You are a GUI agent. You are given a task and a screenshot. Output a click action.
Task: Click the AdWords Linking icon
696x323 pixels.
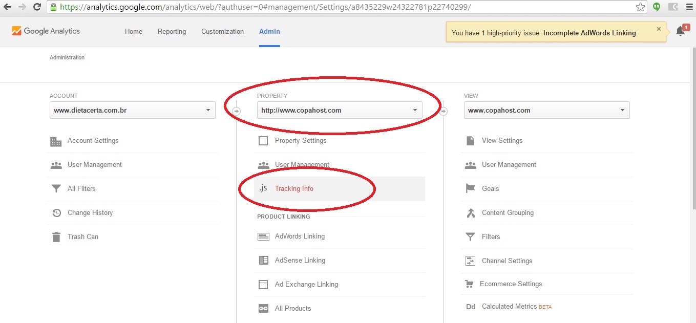263,236
